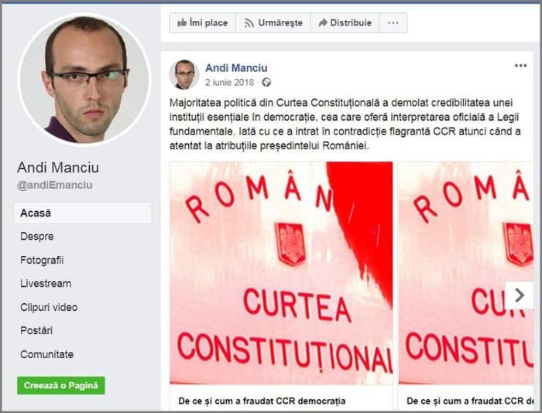Viewport: 542px width, 413px height.
Task: Switch to the Livestream section
Action: (x=46, y=284)
